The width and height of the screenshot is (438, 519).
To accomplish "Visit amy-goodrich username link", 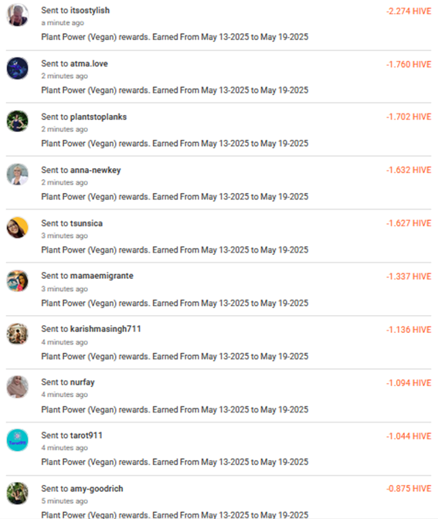I will [97, 489].
